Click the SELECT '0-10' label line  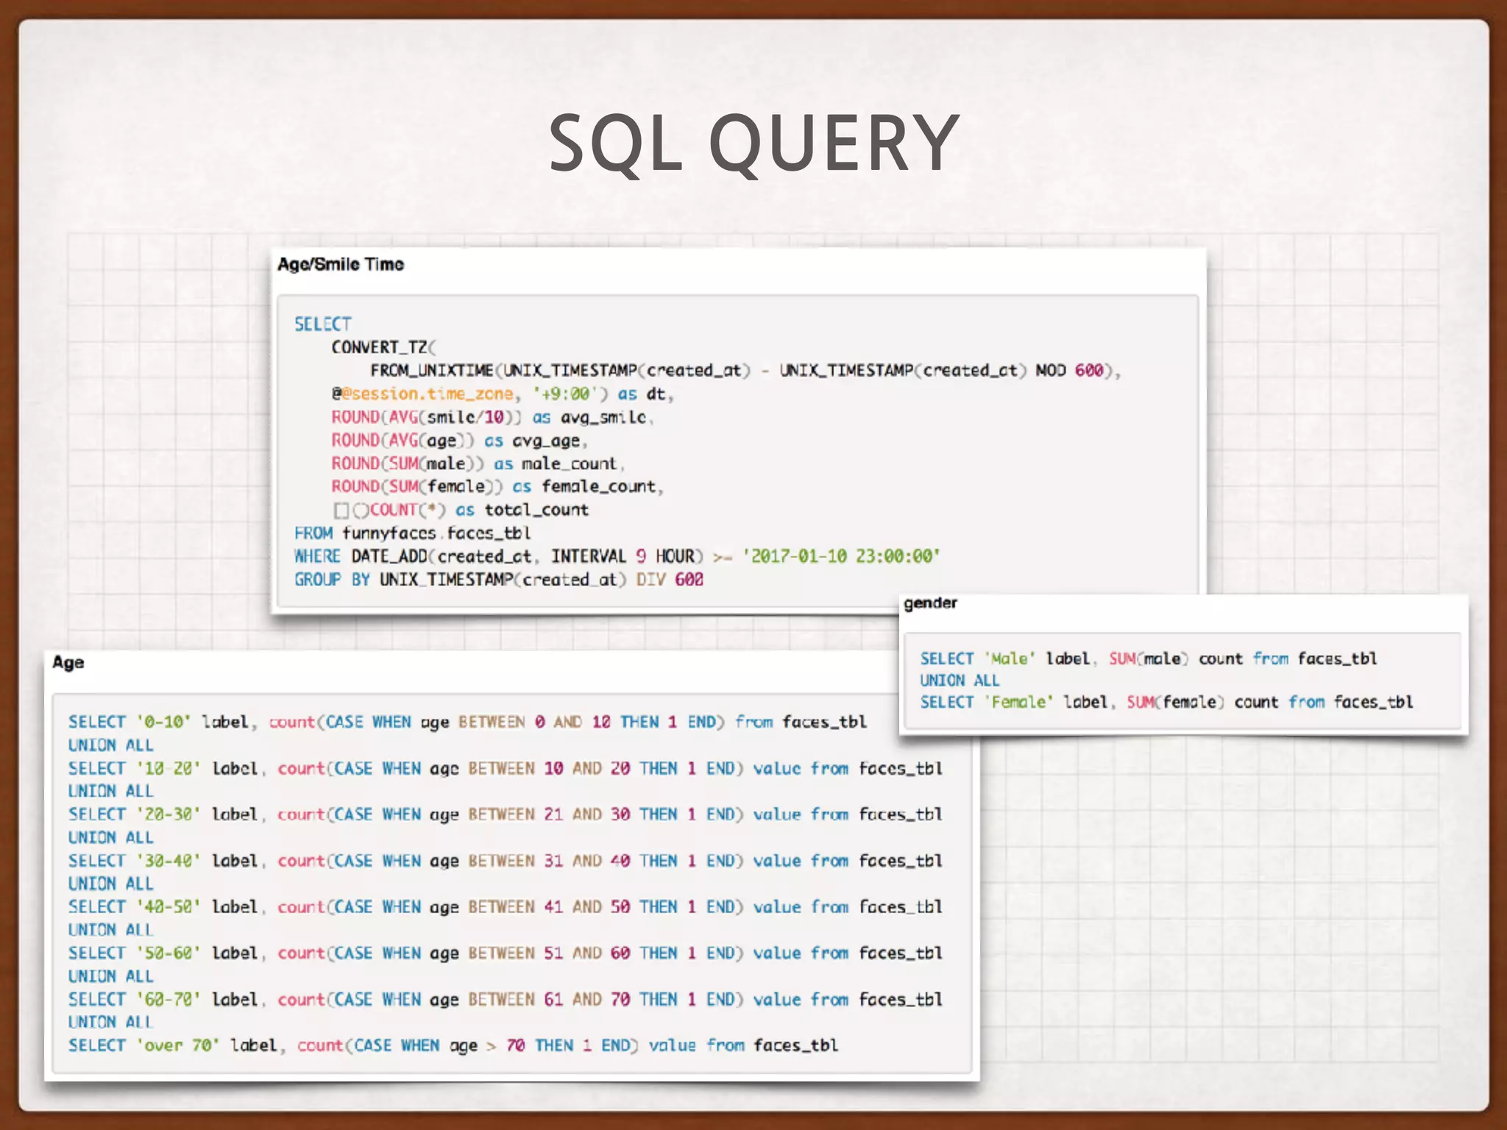click(x=467, y=722)
